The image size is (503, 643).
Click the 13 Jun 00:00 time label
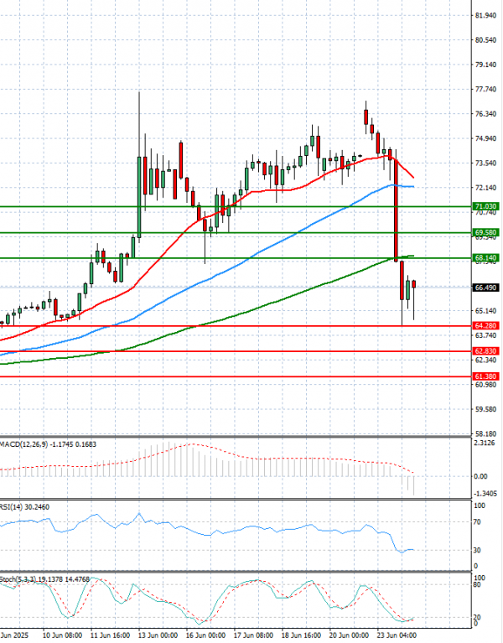pos(158,635)
